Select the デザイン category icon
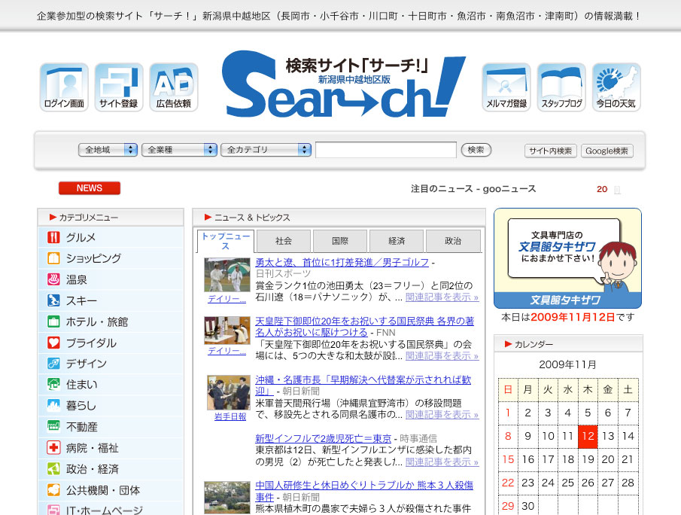Viewport: 681px width, 515px height. [x=53, y=364]
